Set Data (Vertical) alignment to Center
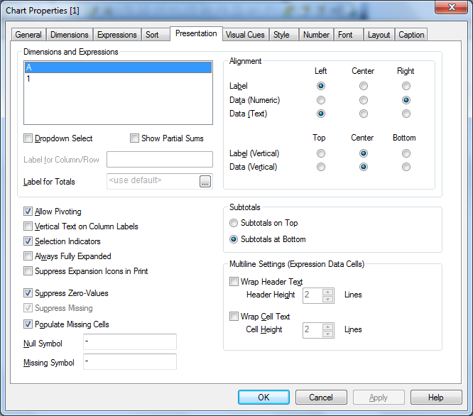This screenshot has width=473, height=416. (364, 167)
